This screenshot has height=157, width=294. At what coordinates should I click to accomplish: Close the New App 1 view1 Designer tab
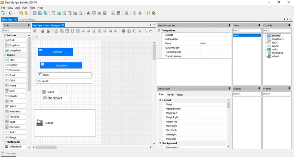point(63,25)
